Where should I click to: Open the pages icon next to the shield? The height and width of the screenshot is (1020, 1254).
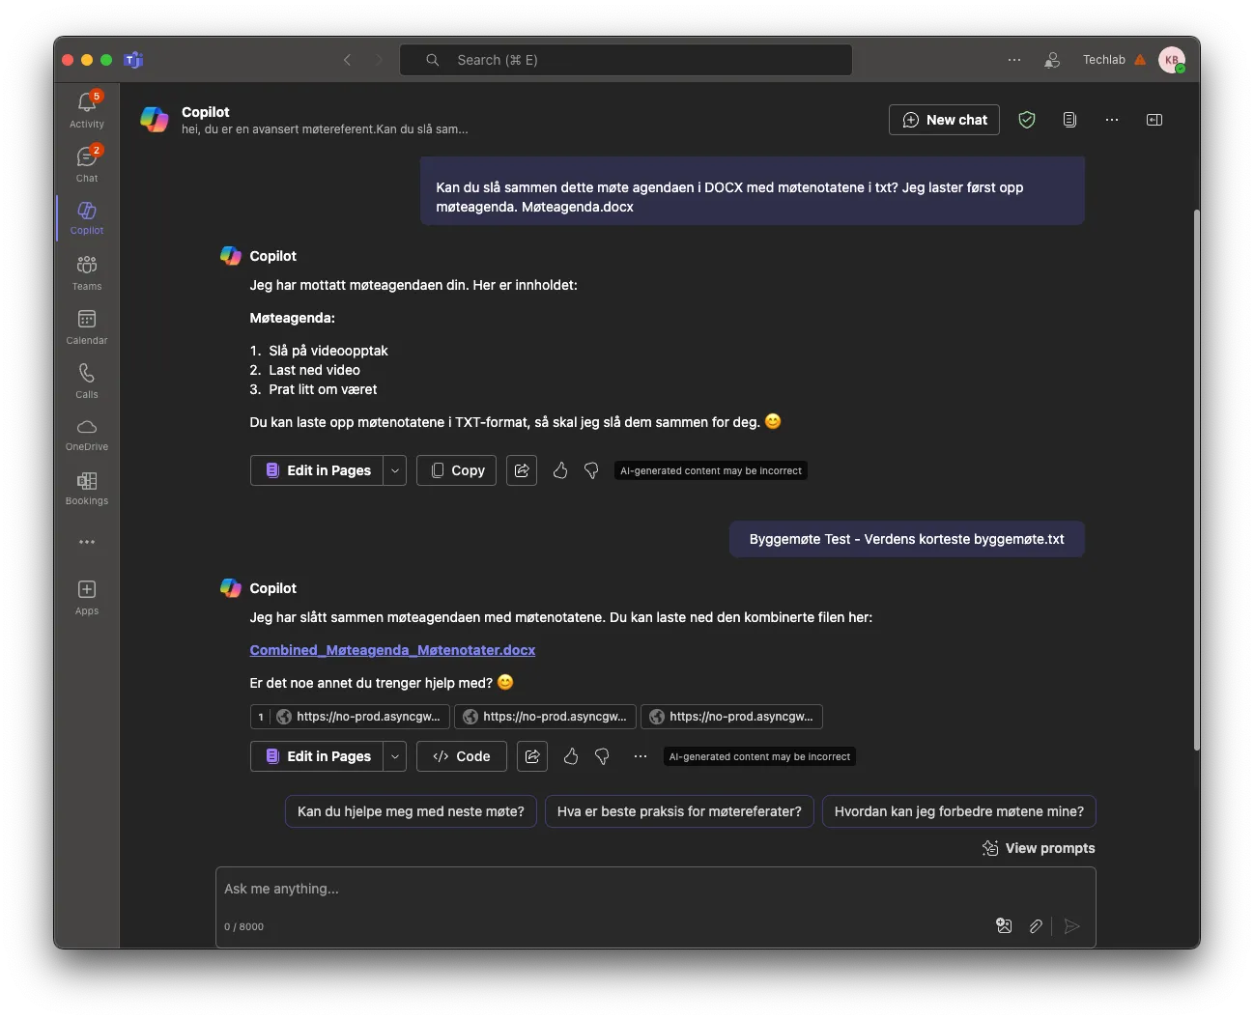coord(1069,120)
